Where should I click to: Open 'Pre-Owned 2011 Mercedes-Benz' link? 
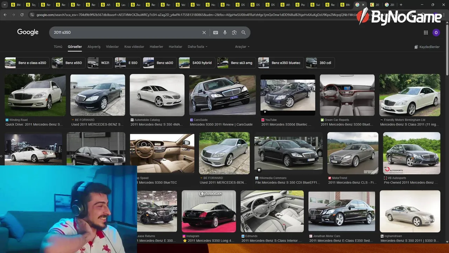coord(410,182)
